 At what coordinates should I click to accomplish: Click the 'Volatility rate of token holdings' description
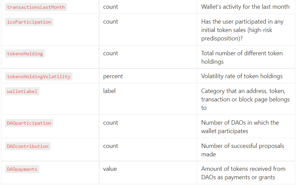click(242, 76)
